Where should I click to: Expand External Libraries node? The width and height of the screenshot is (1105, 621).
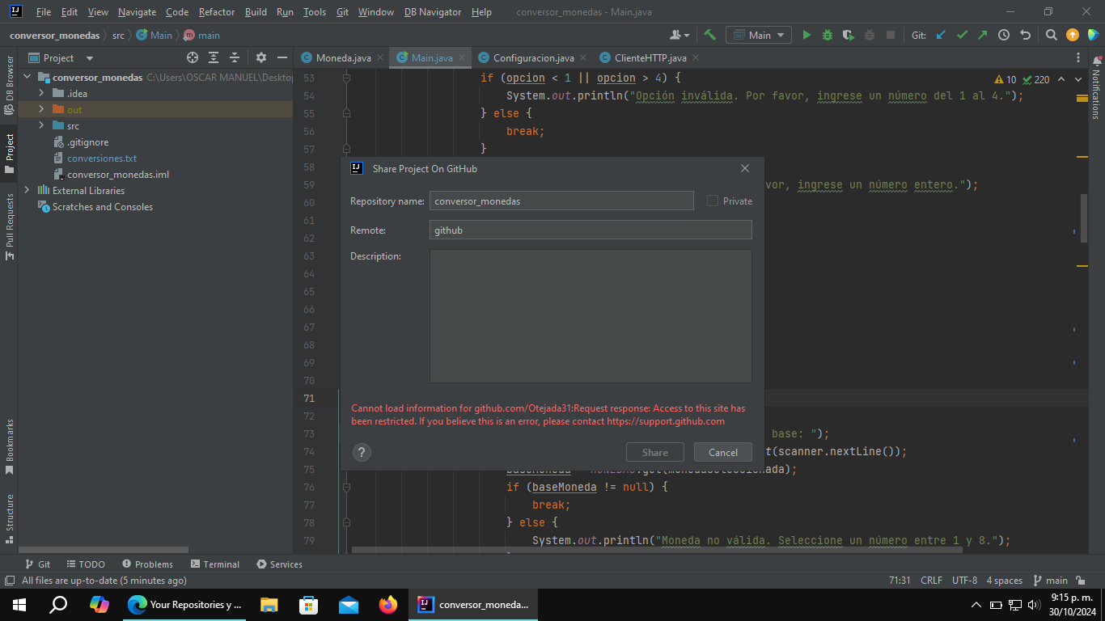point(27,190)
